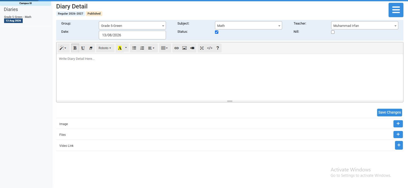The width and height of the screenshot is (408, 188).
Task: Insert a video using the video icon
Action: (192, 48)
